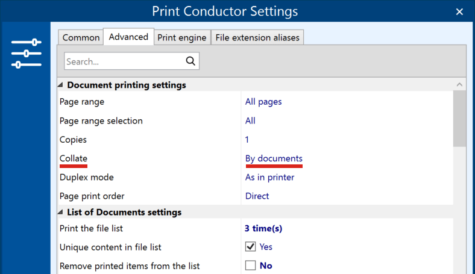Click the search magnifier icon
475x274 pixels.
point(190,61)
